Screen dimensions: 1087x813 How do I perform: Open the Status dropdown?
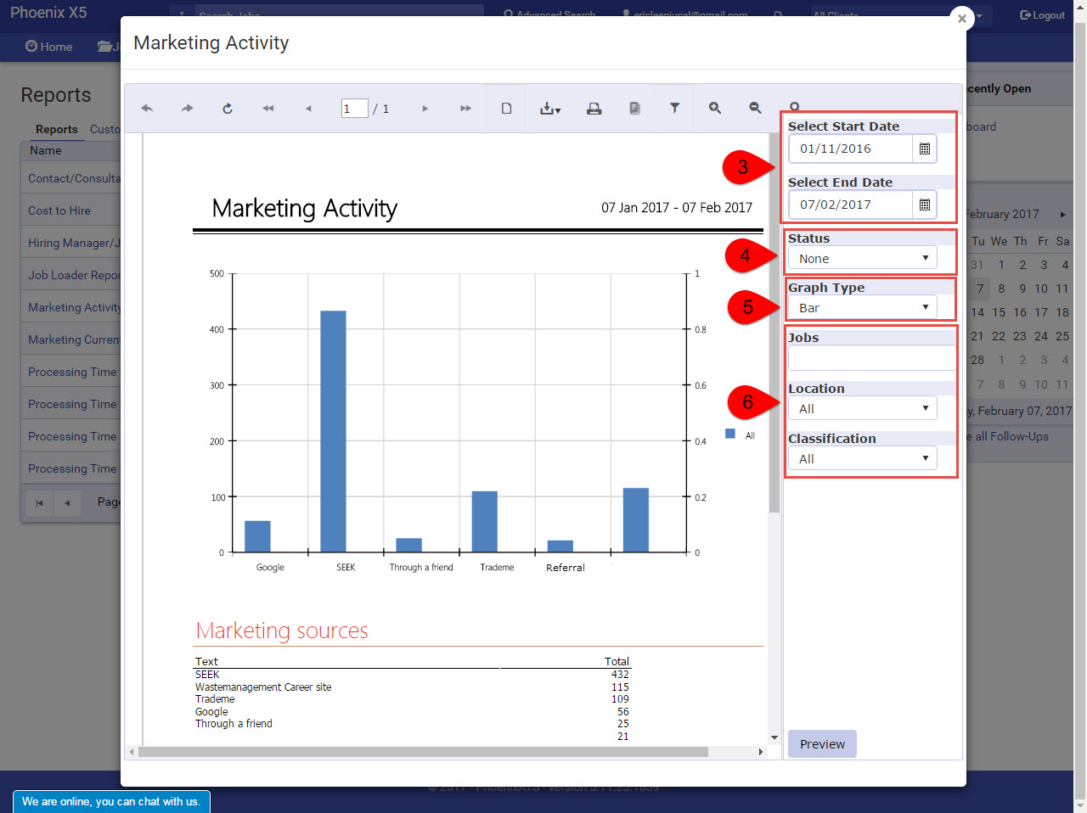863,258
